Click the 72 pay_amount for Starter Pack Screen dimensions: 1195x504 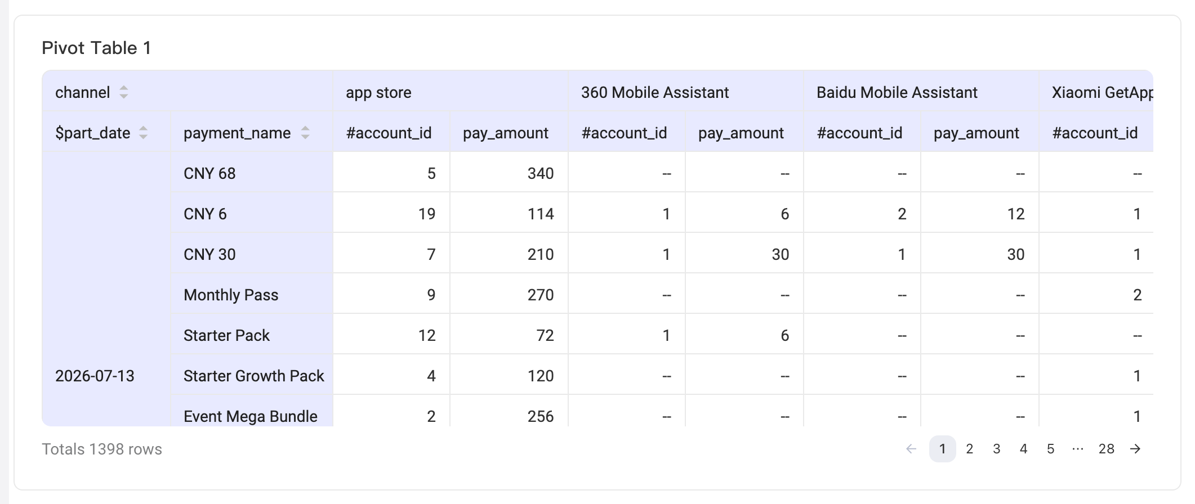[545, 335]
